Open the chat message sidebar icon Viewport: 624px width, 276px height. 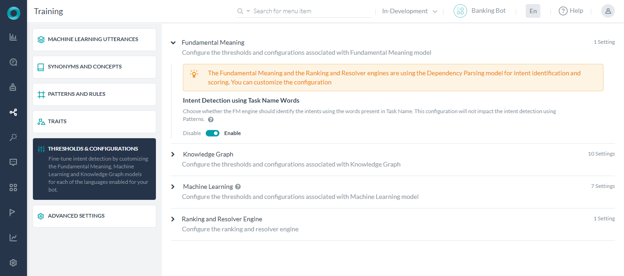pyautogui.click(x=13, y=162)
